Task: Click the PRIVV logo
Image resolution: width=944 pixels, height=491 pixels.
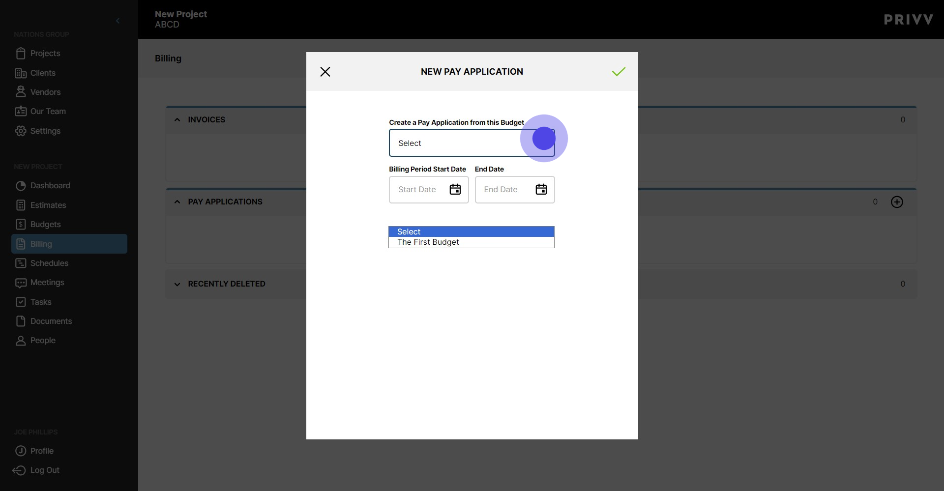Action: (908, 20)
